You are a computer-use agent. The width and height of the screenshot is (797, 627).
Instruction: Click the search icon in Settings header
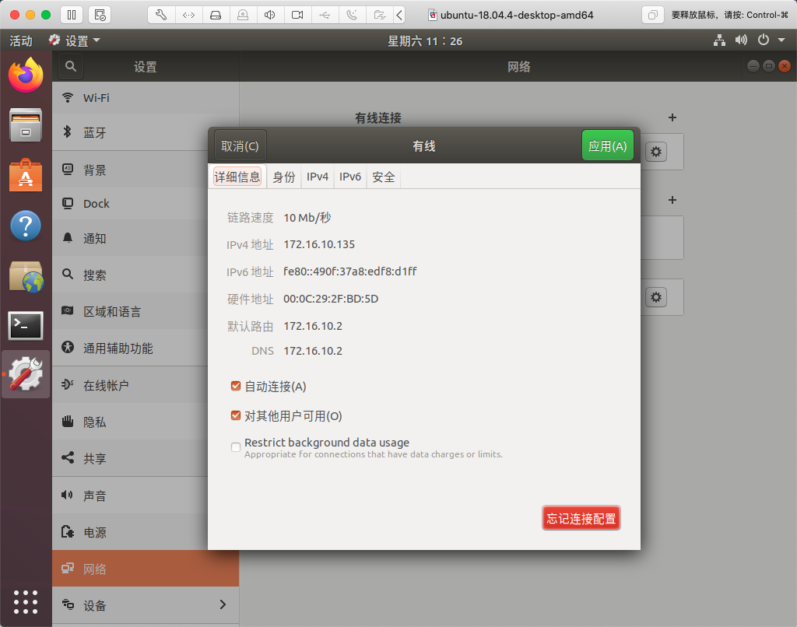pos(71,67)
